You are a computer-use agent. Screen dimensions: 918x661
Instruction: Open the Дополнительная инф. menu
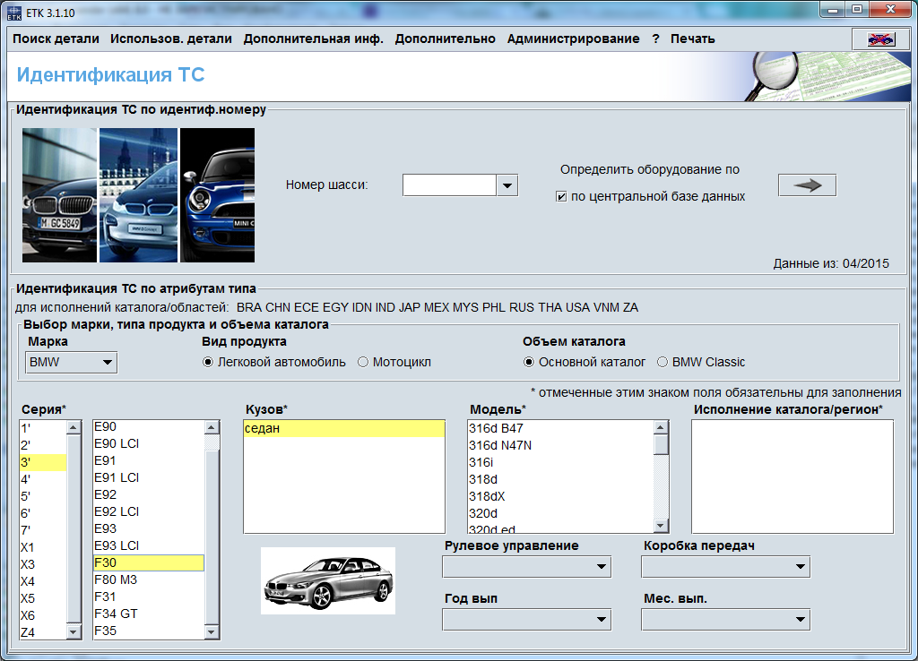click(313, 39)
